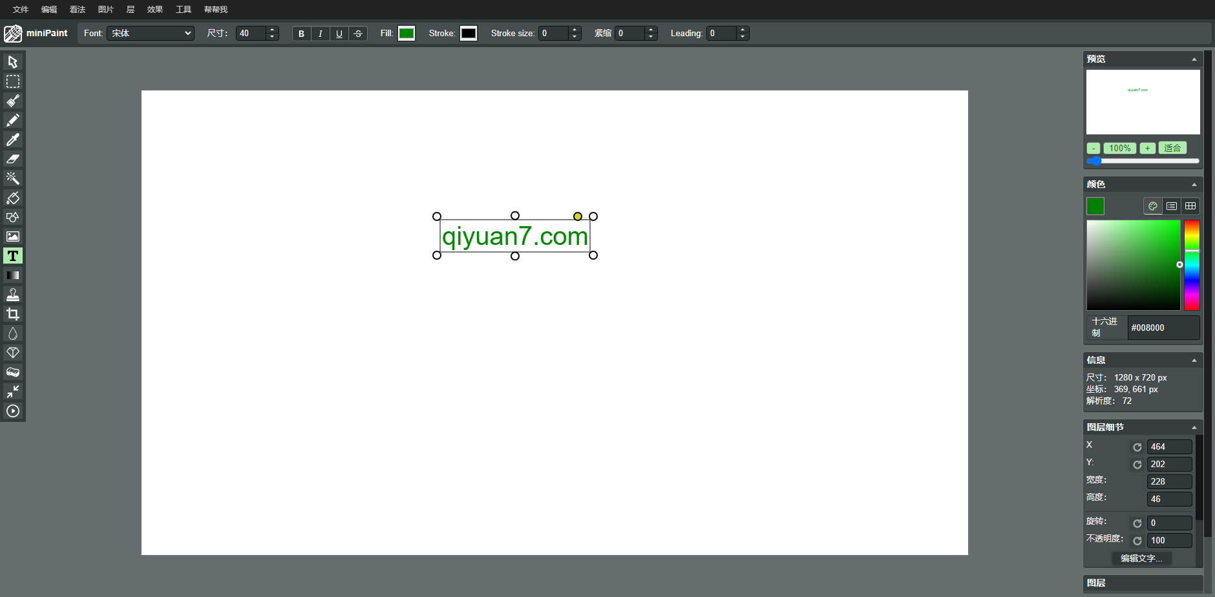Click the 编辑文字... edit text button

click(x=1141, y=558)
